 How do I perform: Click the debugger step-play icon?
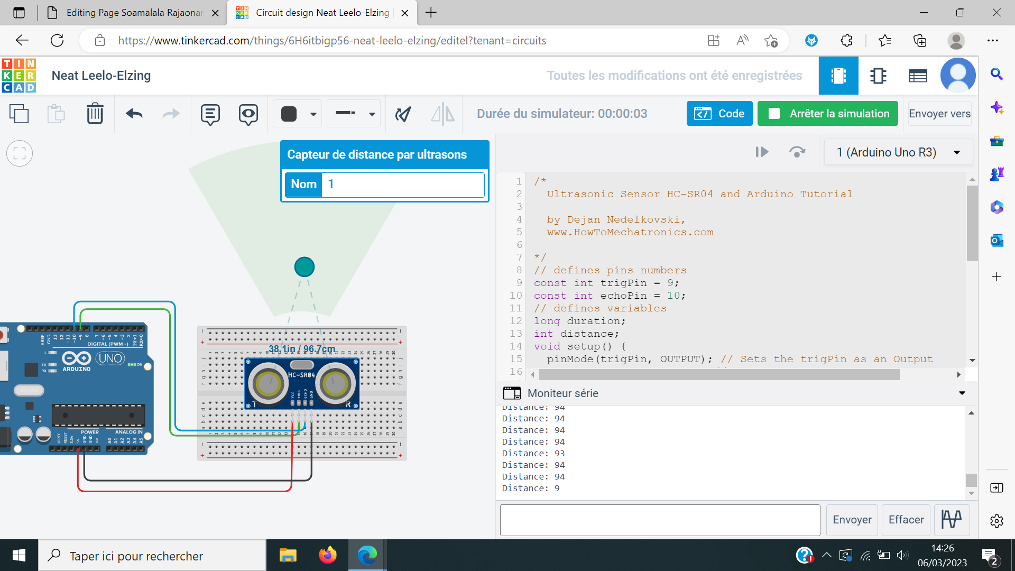click(x=762, y=152)
